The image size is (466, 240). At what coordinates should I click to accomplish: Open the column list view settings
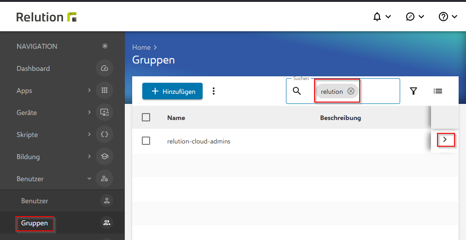438,91
